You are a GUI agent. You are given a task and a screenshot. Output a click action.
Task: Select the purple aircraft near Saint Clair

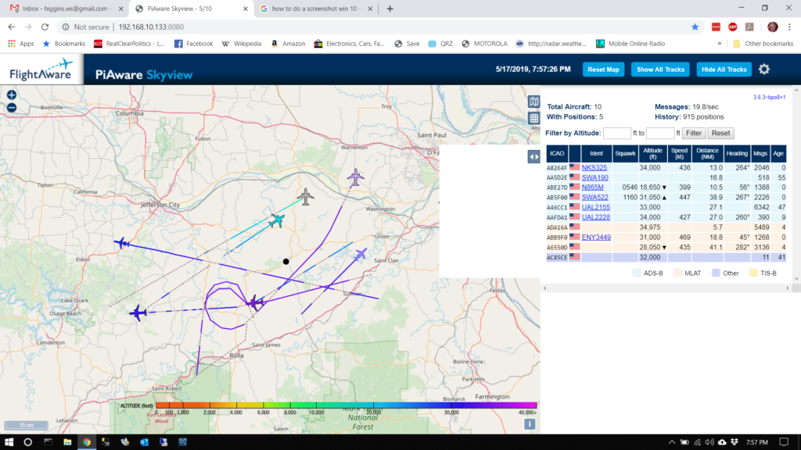tap(361, 254)
